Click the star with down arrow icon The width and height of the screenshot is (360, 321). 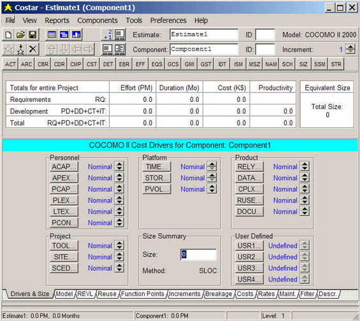20,49
